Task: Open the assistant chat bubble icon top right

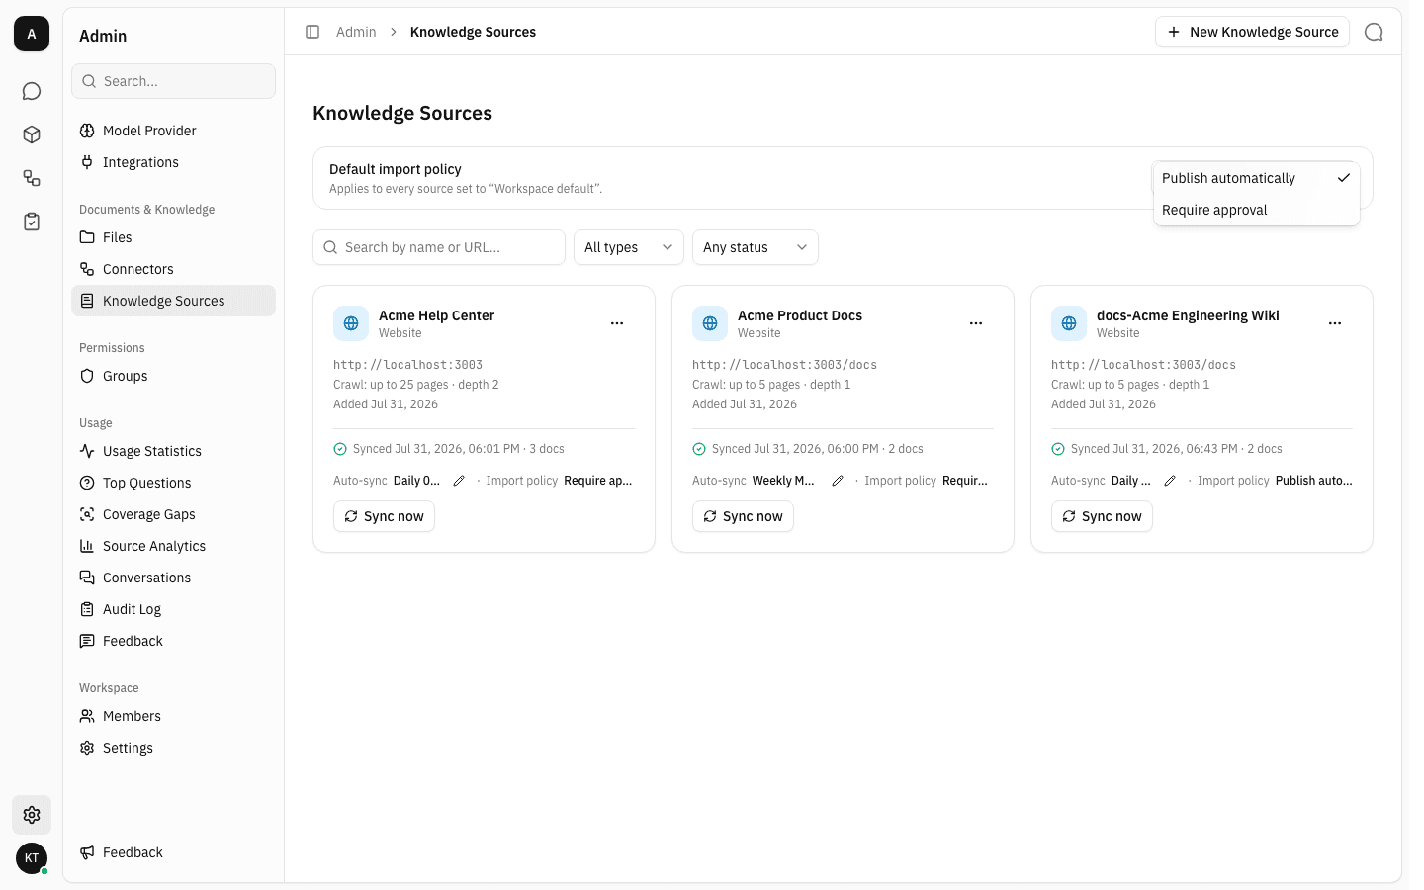Action: click(x=1374, y=32)
